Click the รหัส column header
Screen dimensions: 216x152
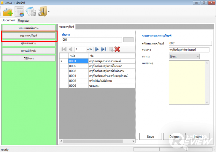pos(78,56)
